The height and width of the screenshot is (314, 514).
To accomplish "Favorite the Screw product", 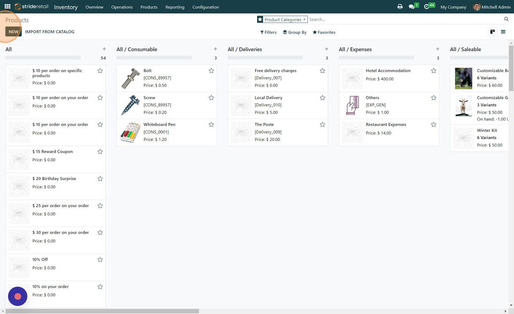I will point(212,98).
